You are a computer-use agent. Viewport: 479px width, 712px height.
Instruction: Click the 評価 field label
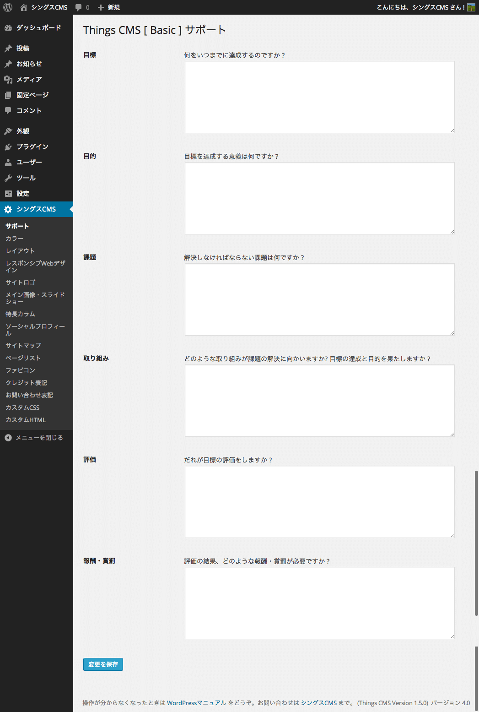[x=90, y=460]
